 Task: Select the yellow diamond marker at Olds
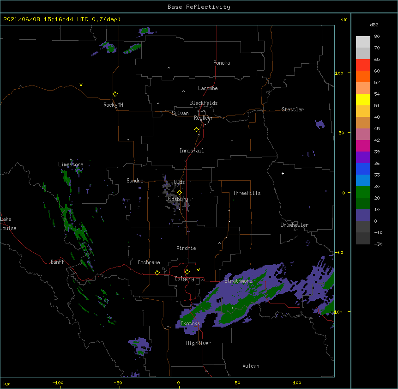179,193
